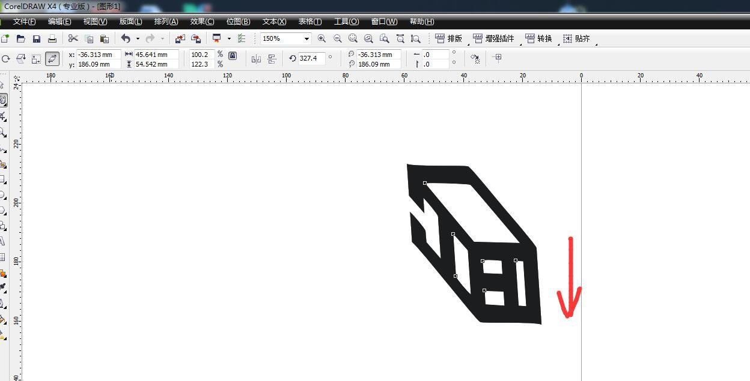Select the Paste clipboard icon
Image resolution: width=750 pixels, height=381 pixels.
tap(104, 38)
